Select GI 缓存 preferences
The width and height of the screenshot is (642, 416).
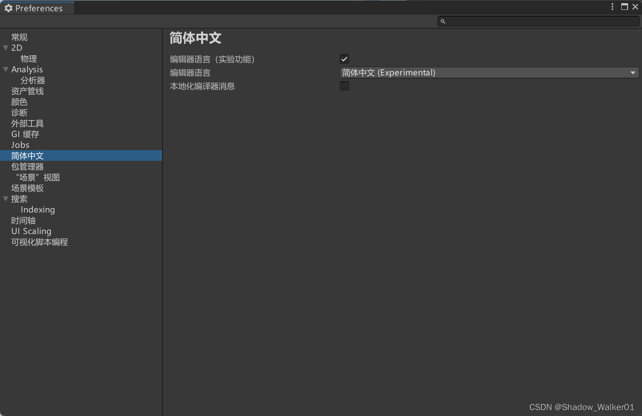pyautogui.click(x=25, y=134)
